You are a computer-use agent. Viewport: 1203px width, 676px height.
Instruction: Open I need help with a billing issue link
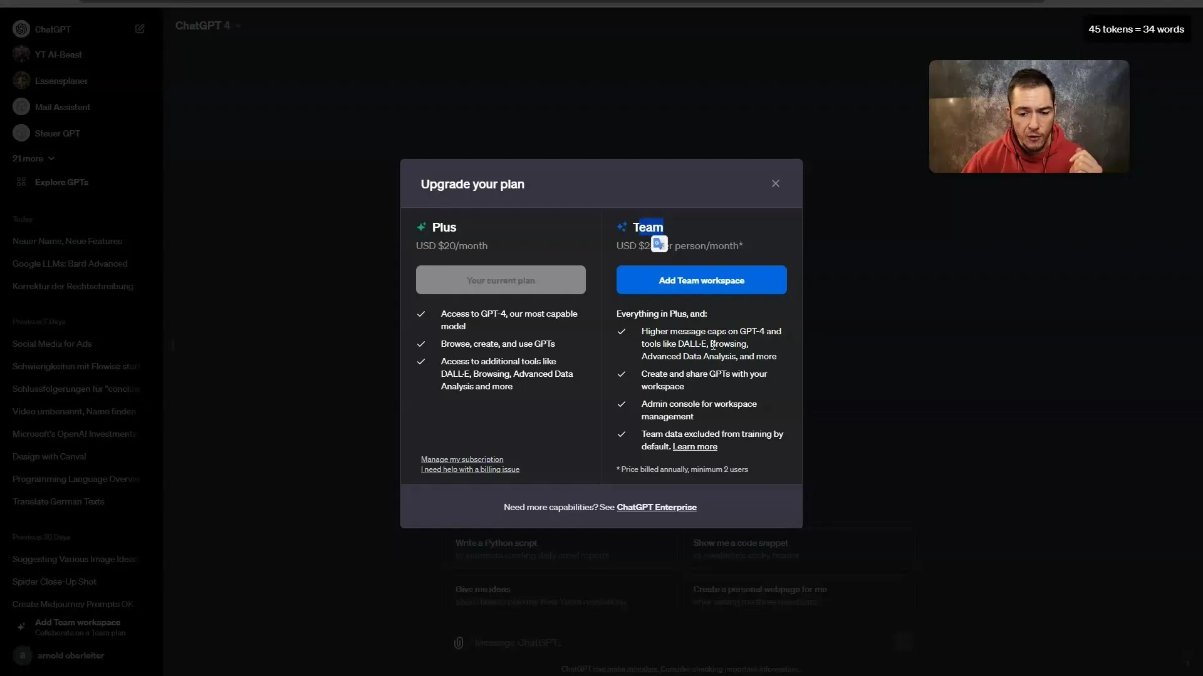[x=470, y=469]
